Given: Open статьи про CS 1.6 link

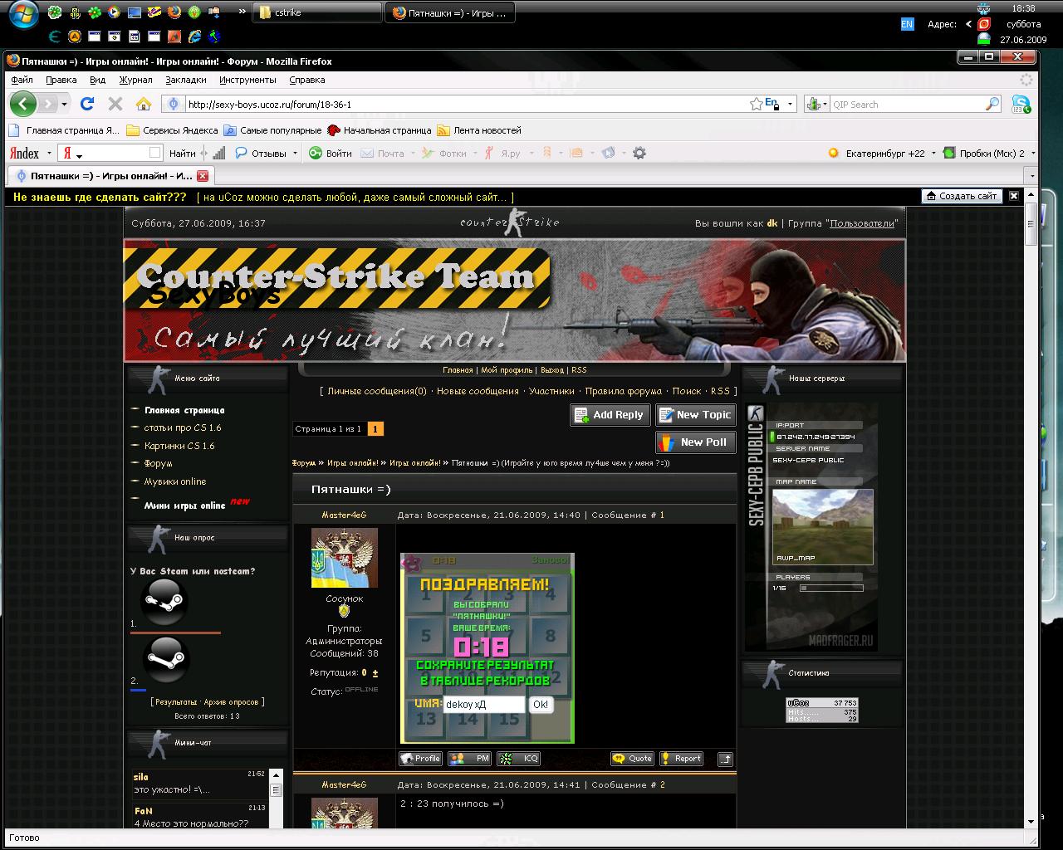Looking at the screenshot, I should pyautogui.click(x=183, y=427).
